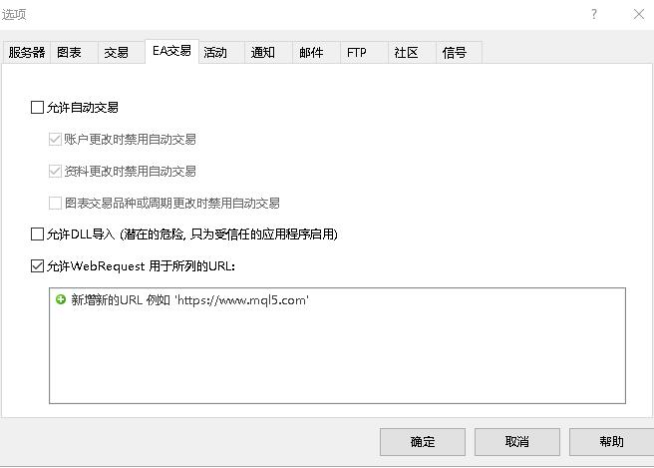
Task: Toggle 账户更改时禁用自动交易 checkbox
Action: click(x=55, y=139)
